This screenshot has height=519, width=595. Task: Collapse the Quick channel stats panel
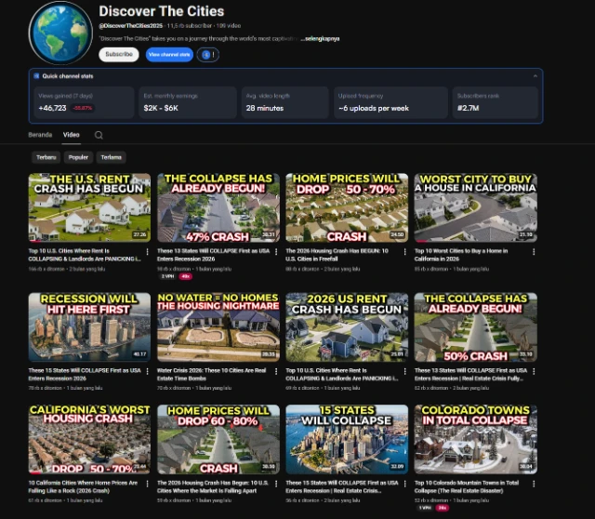(535, 76)
